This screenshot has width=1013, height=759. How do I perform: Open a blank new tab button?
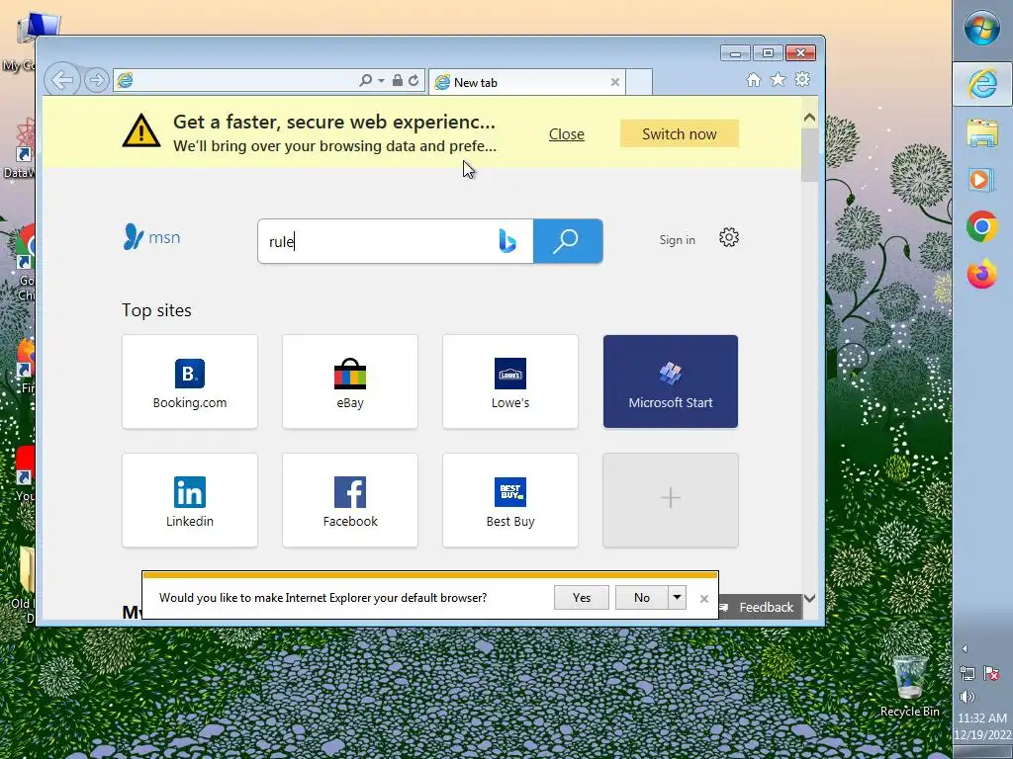[x=639, y=82]
